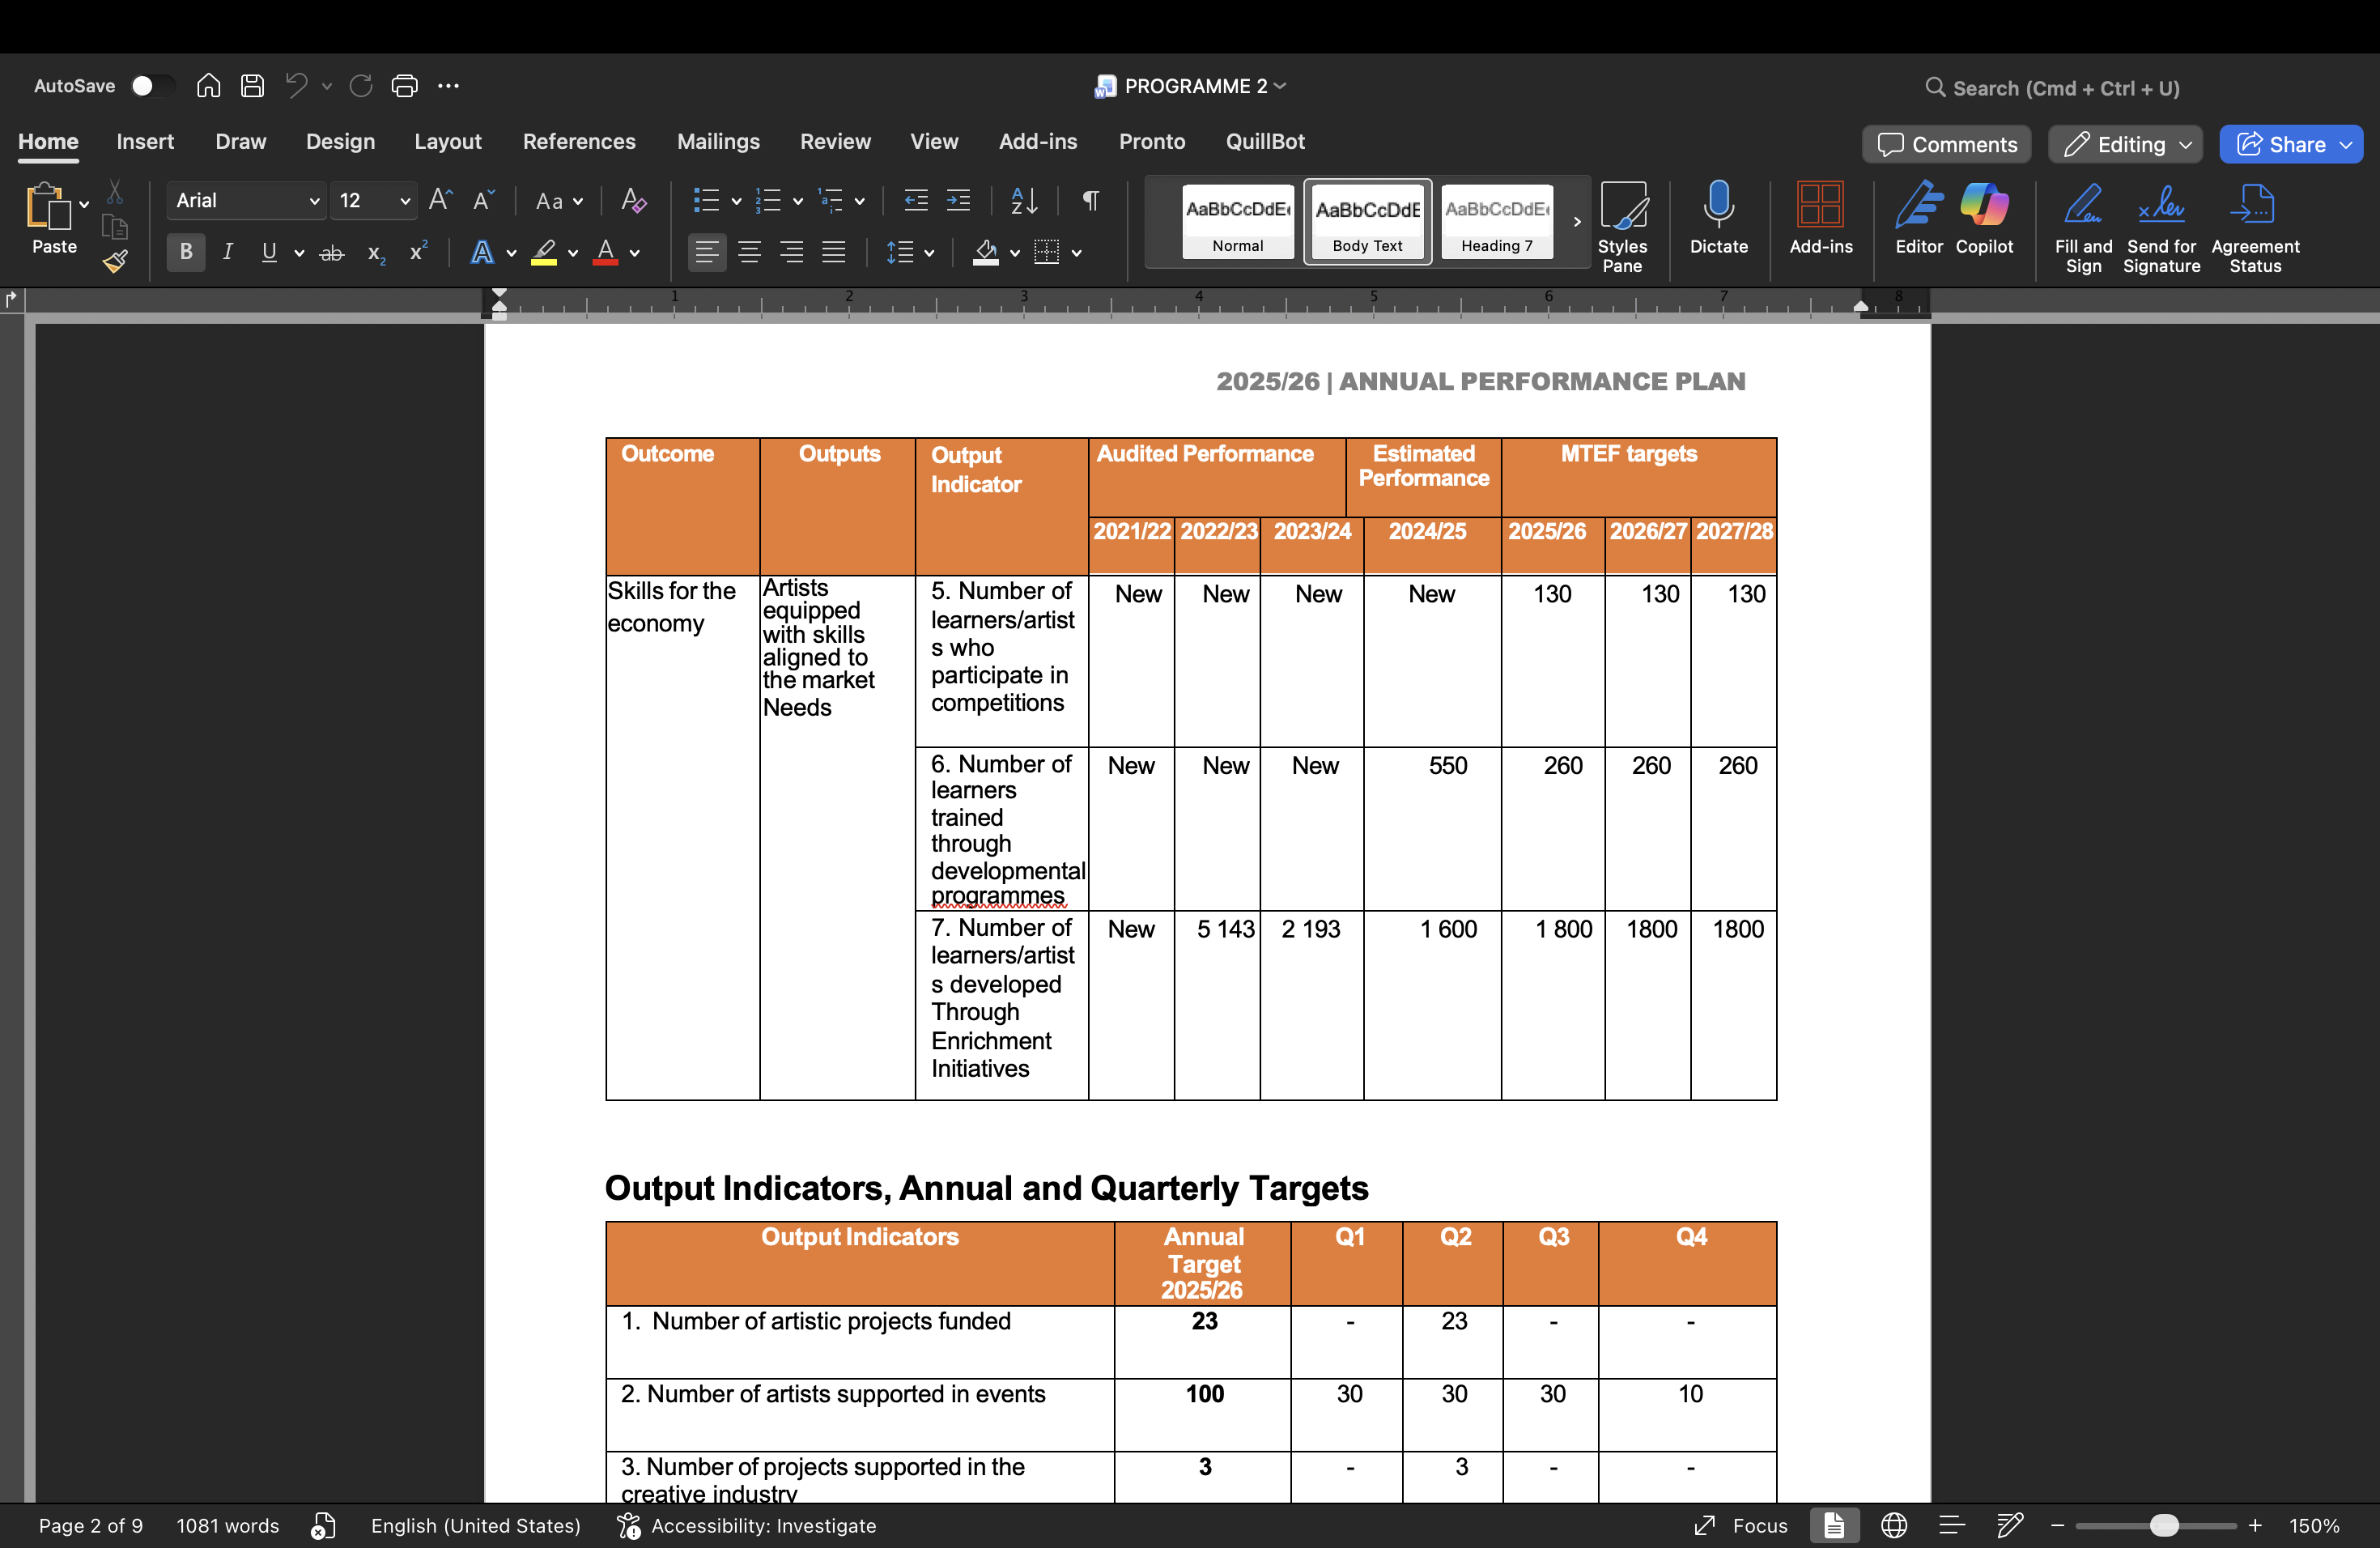Toggle show paragraph marks

[x=1091, y=200]
